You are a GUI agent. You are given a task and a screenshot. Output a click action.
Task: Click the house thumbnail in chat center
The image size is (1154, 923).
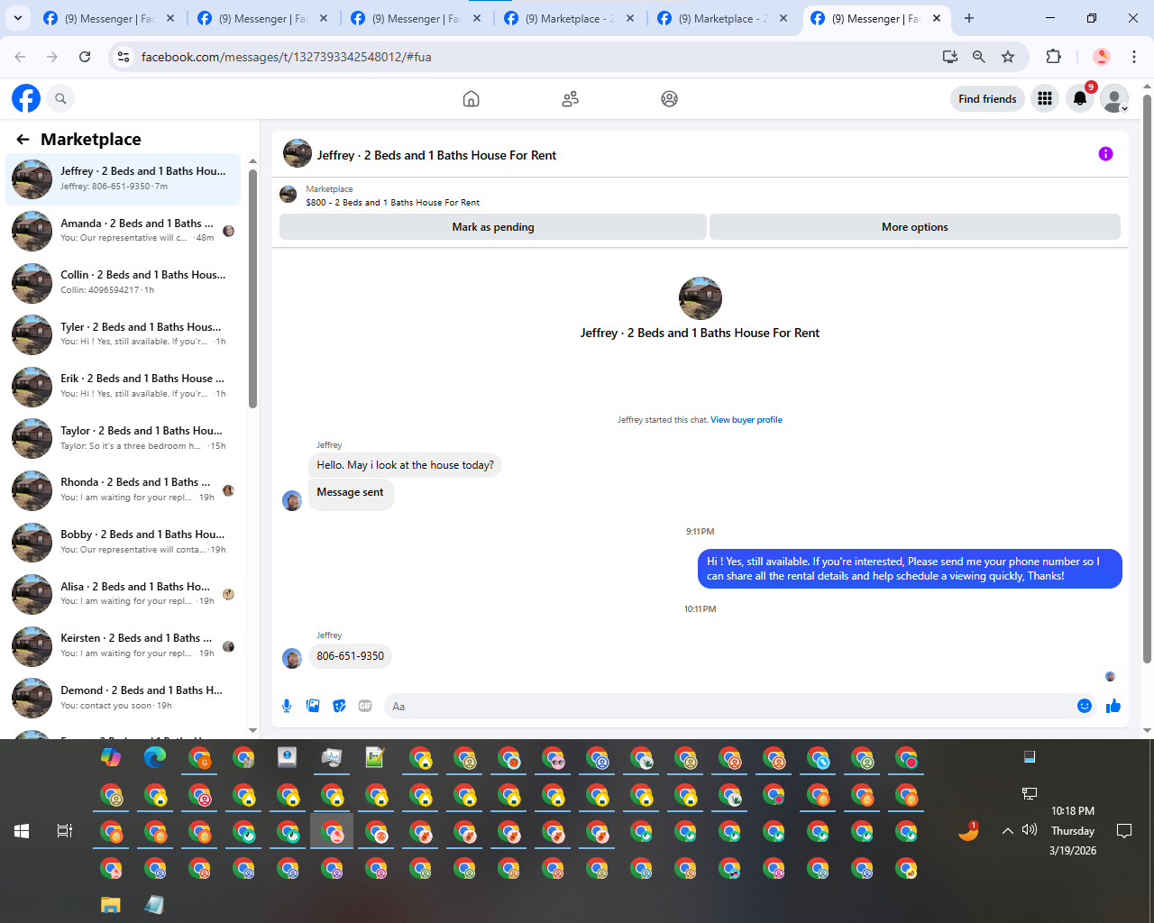click(x=701, y=298)
